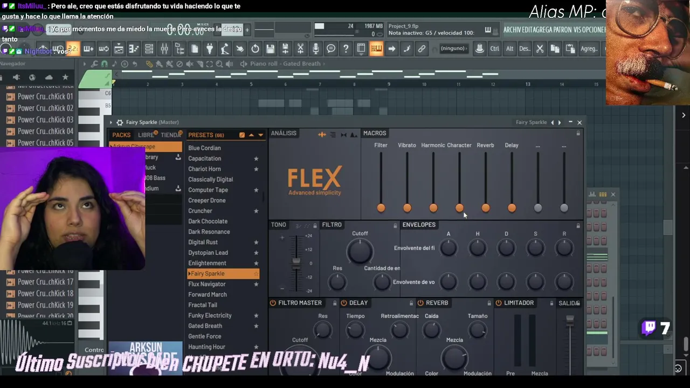
Task: Select the spectrum lines analysis view icon
Action: 333,135
